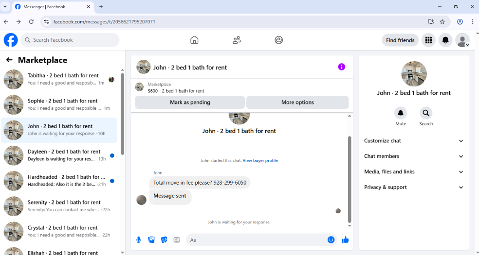This screenshot has height=255, width=479.
Task: Go forward in browser history
Action: (x=18, y=22)
